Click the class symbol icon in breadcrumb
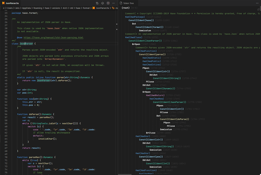The height and width of the screenshot is (175, 261). tap(113, 8)
